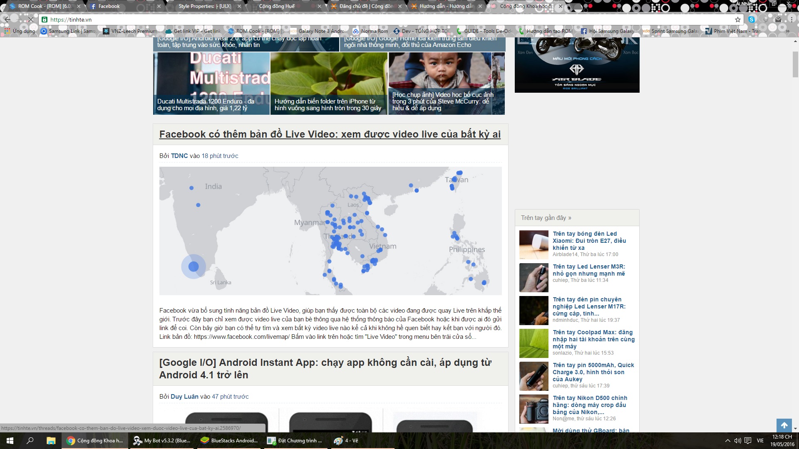Open author TDNC profile link
799x449 pixels.
[179, 156]
